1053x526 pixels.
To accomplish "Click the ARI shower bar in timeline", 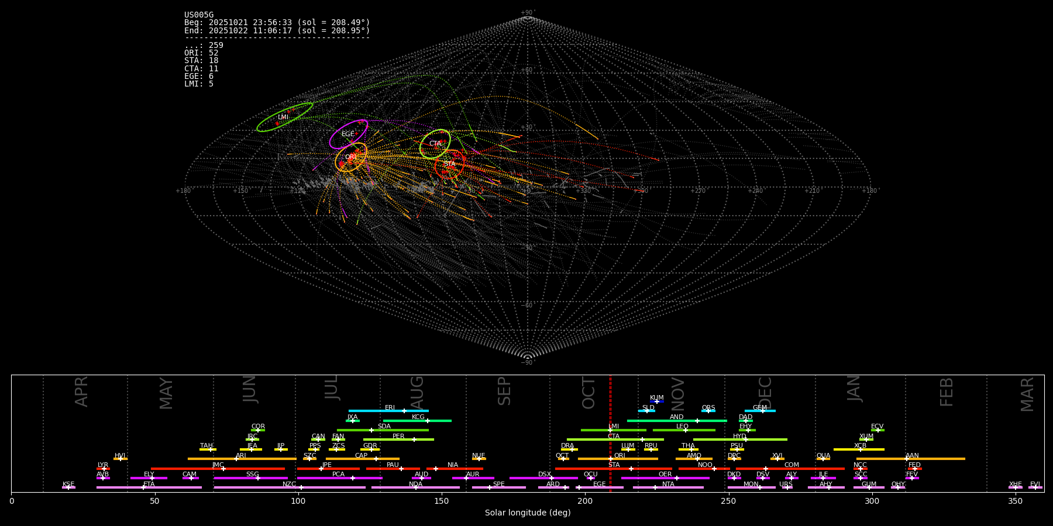I will (x=242, y=459).
